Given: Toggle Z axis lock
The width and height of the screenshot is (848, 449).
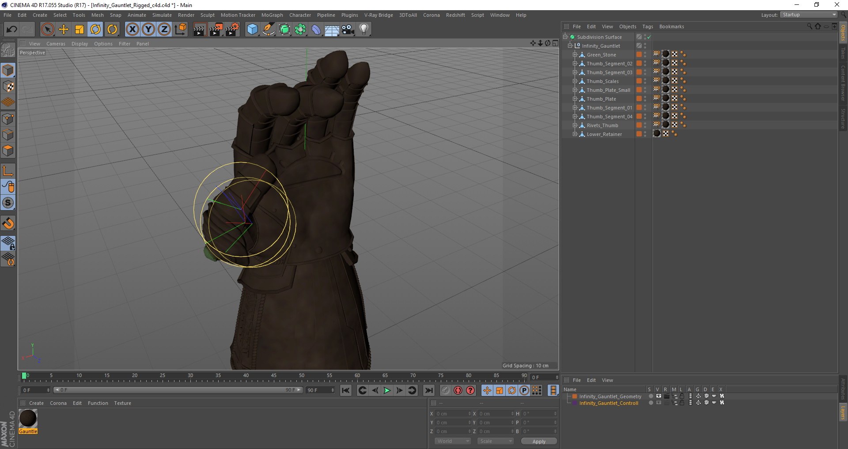Looking at the screenshot, I should click(164, 30).
